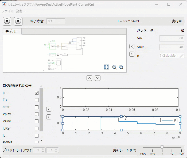
Task: Tick the IpRef signal checkbox
Action: [x=37, y=128]
